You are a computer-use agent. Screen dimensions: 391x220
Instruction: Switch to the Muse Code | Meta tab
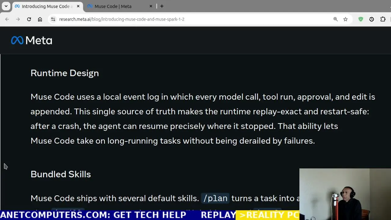coord(120,6)
